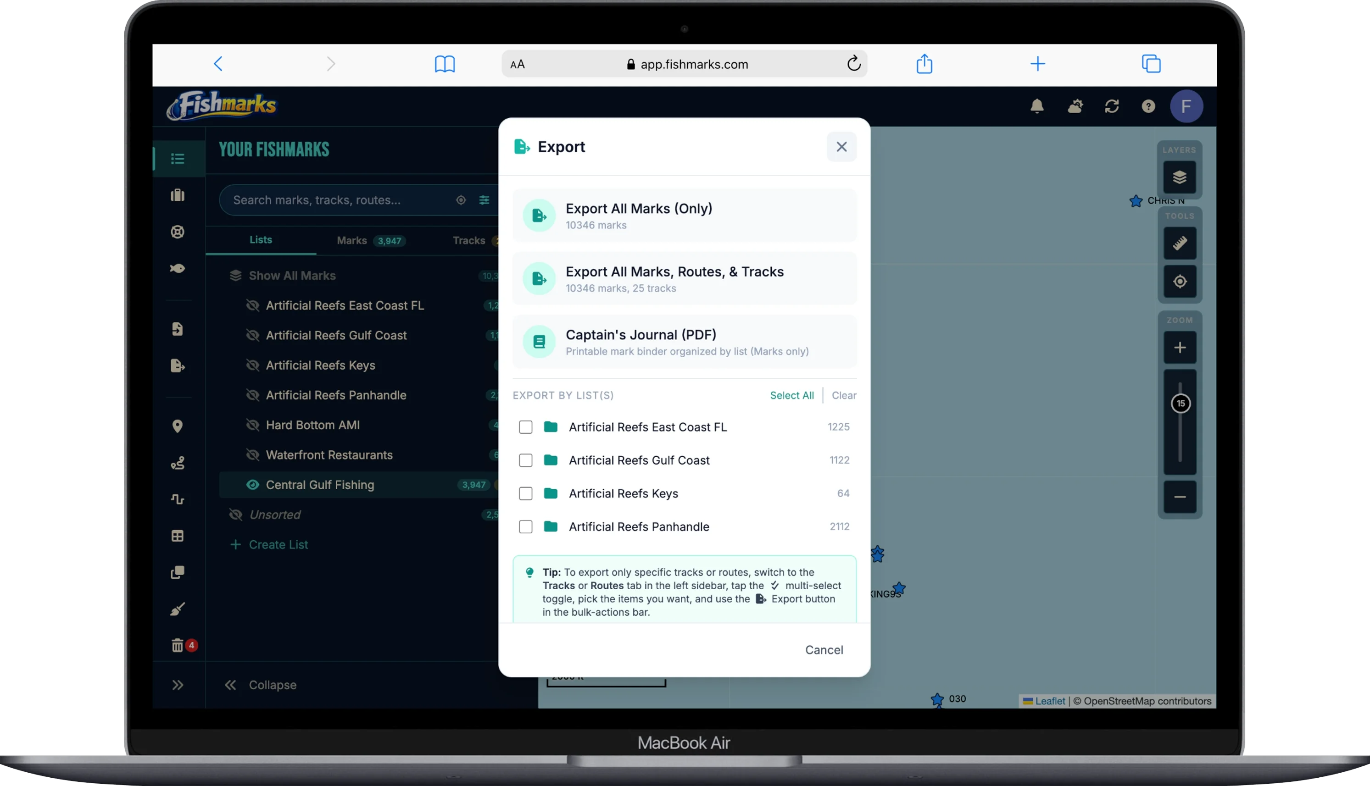Click Safari reader AA button
This screenshot has height=786, width=1370.
coord(517,64)
